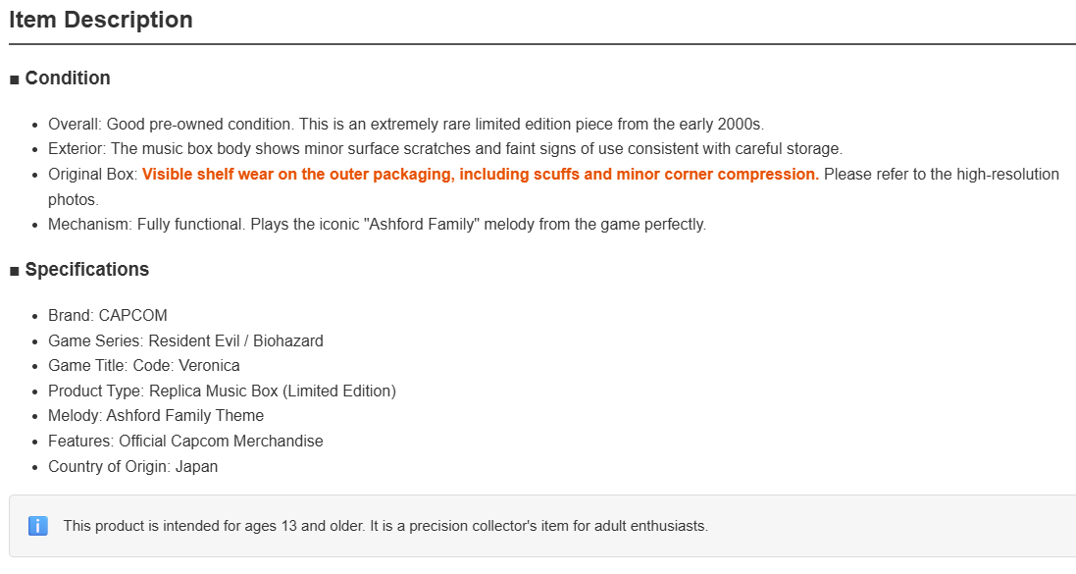Click Product Type: Replica Music Box line
The height and width of the screenshot is (574, 1076).
tap(222, 391)
